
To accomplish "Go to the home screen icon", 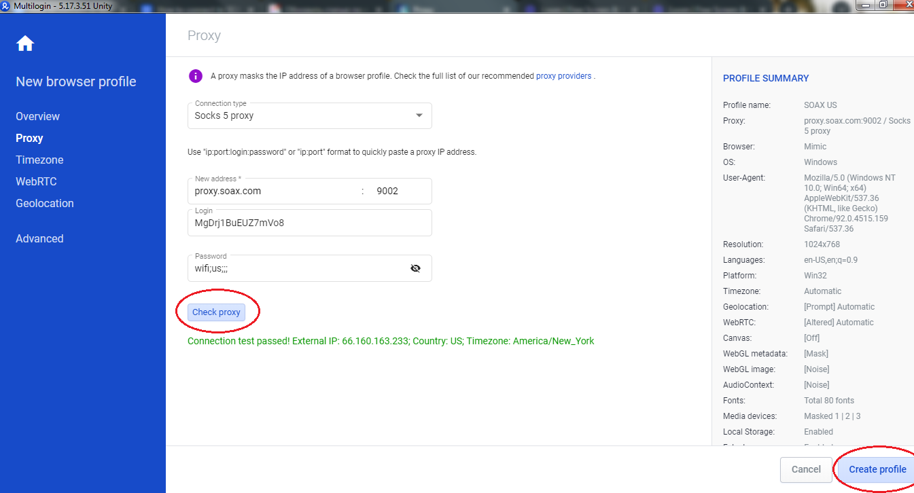I will tap(25, 43).
